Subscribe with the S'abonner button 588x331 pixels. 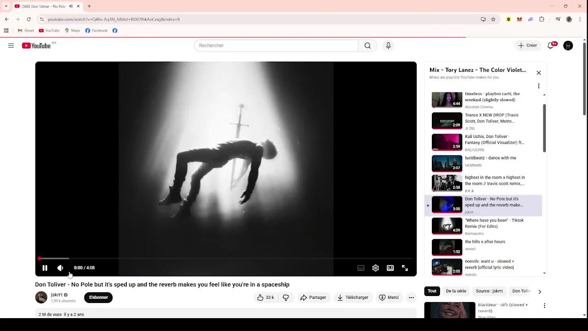98,297
